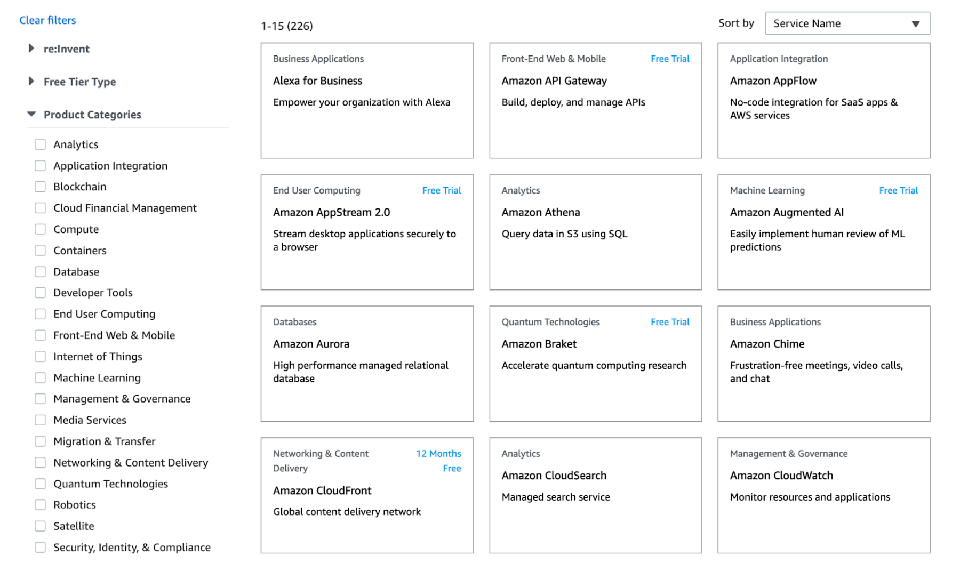Enable the Machine Learning filter
Screen dimensions: 960x563
tap(41, 377)
